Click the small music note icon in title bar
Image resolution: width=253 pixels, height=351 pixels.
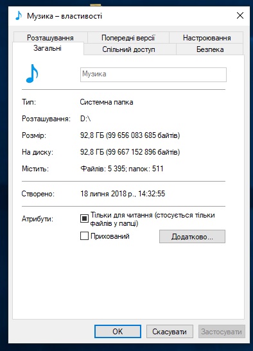pos(19,15)
